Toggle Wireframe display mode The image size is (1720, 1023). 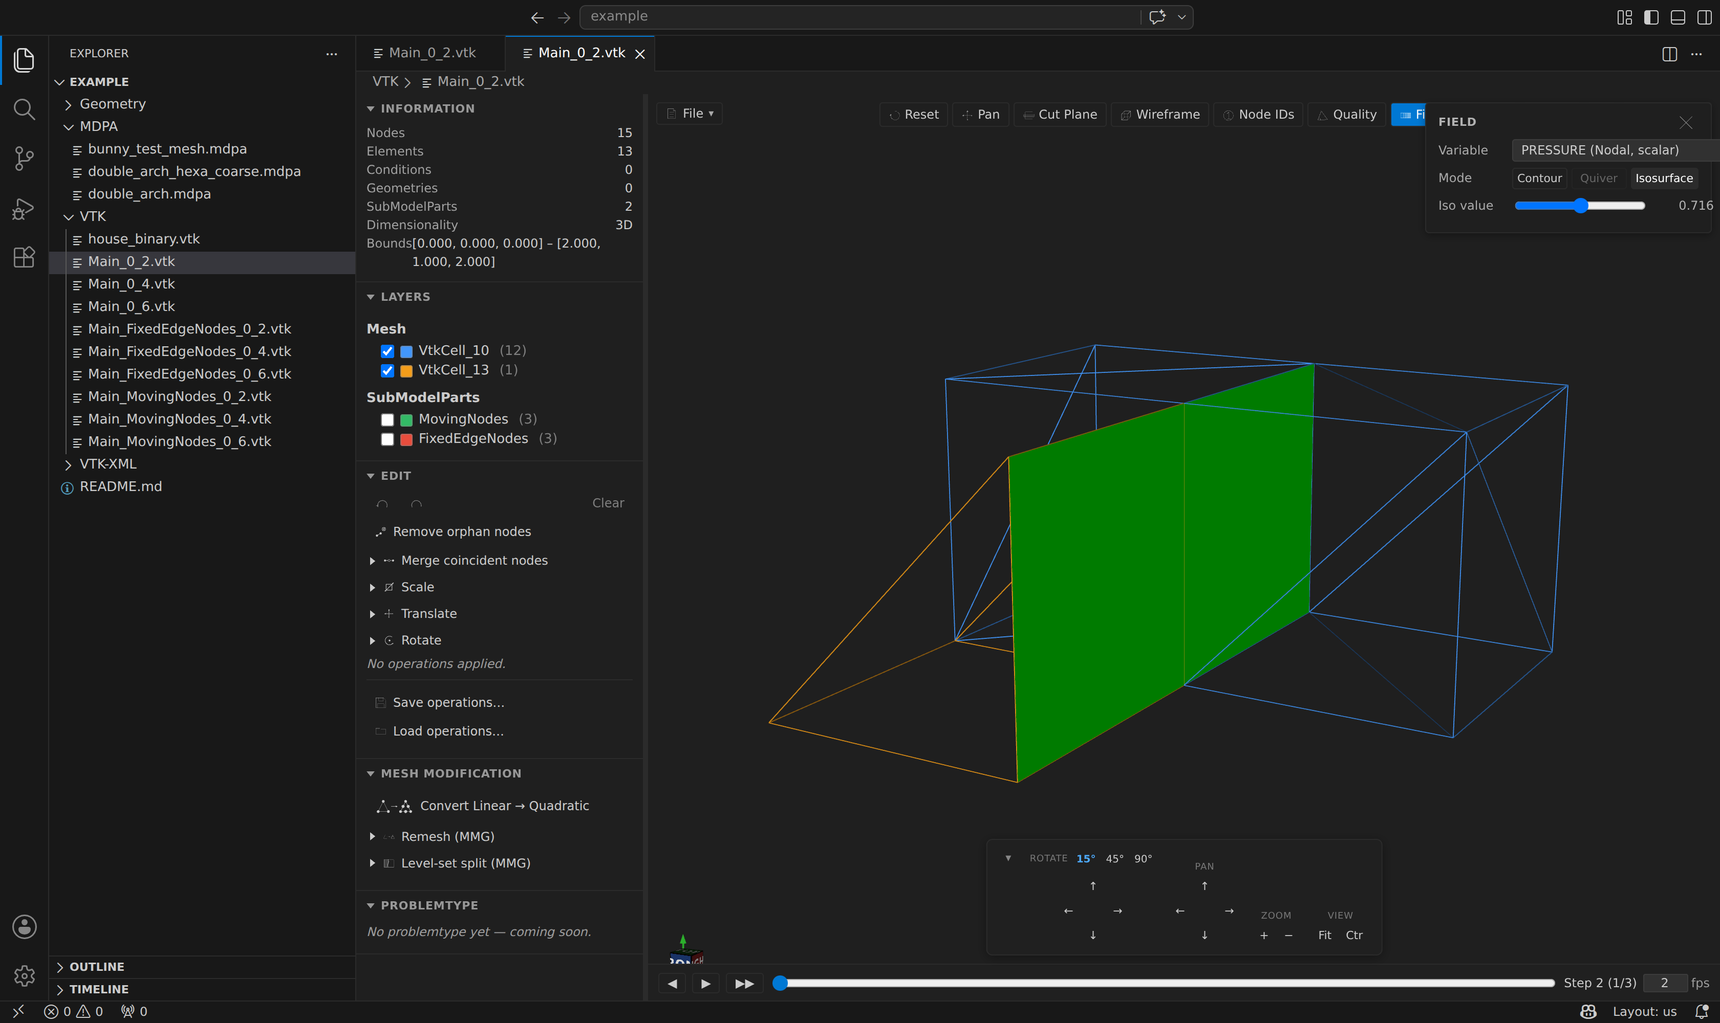point(1160,115)
